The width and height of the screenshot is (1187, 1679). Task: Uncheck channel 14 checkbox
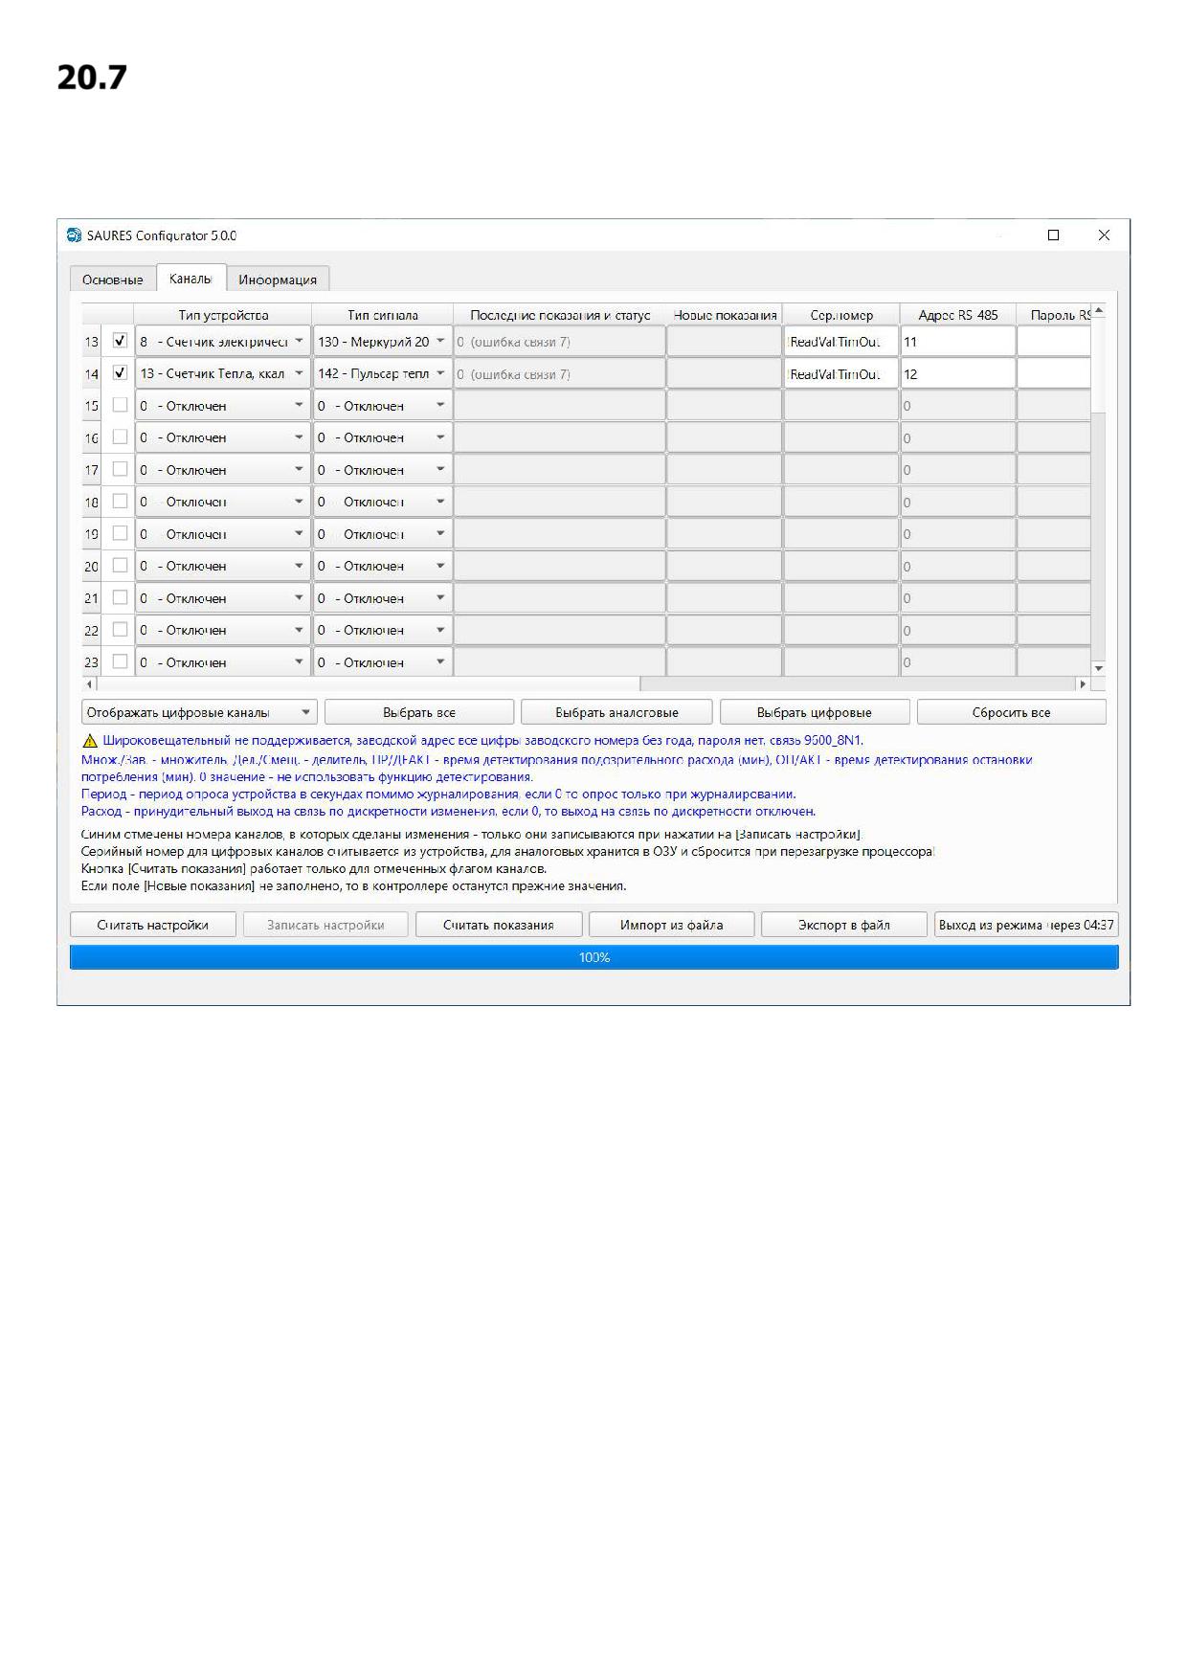coord(120,373)
